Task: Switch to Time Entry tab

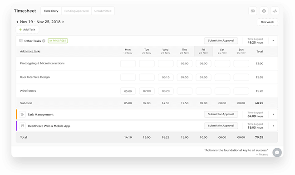Action: (51, 11)
